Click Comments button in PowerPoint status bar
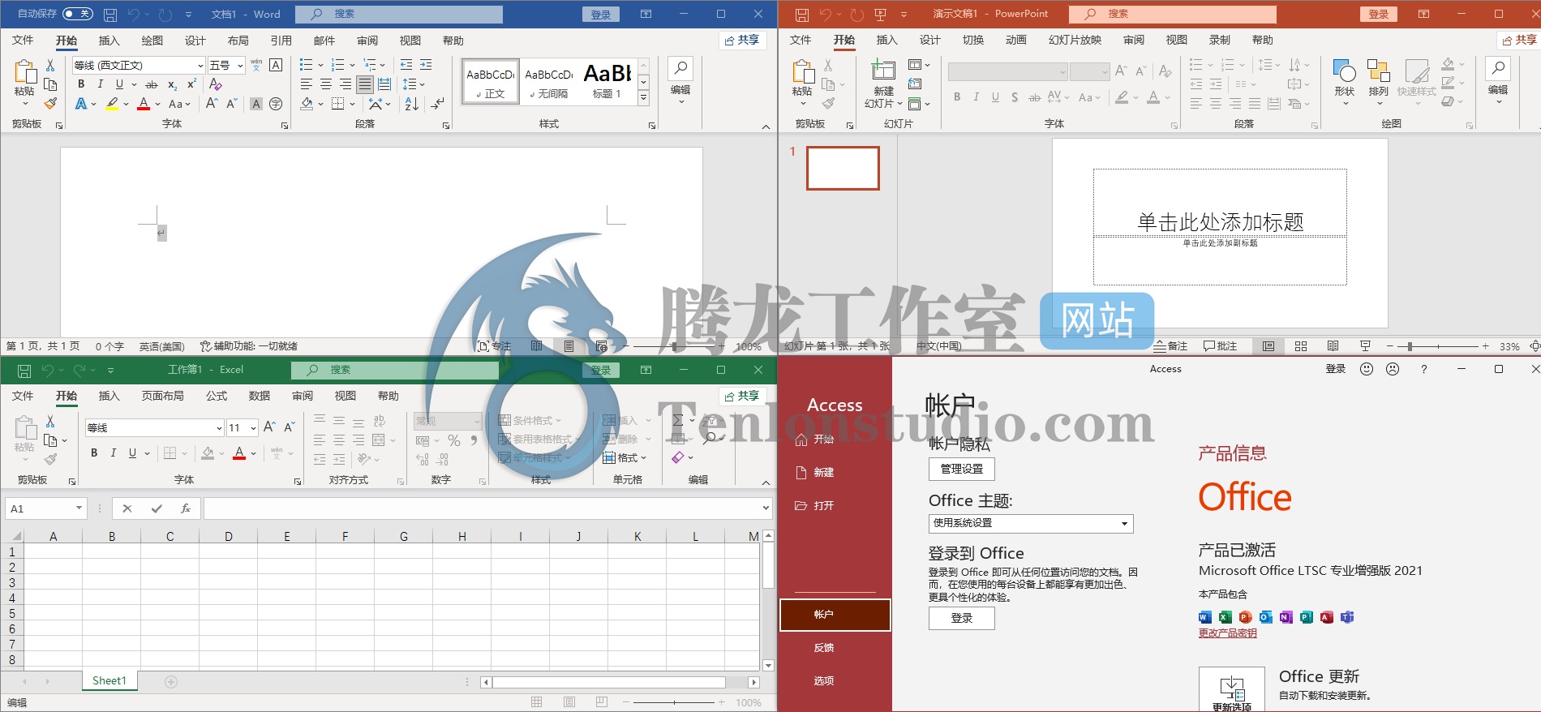This screenshot has height=712, width=1541. click(x=1221, y=346)
